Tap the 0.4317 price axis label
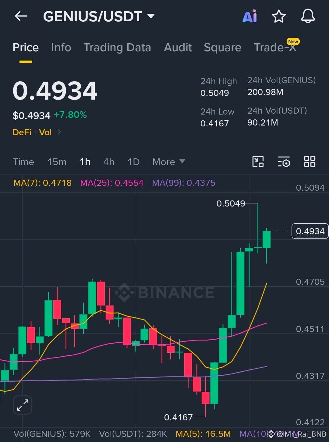This screenshot has width=329, height=442. [310, 376]
